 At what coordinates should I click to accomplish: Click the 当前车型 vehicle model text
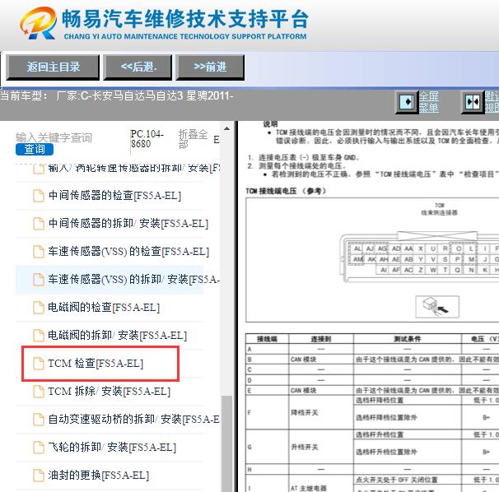pos(116,95)
